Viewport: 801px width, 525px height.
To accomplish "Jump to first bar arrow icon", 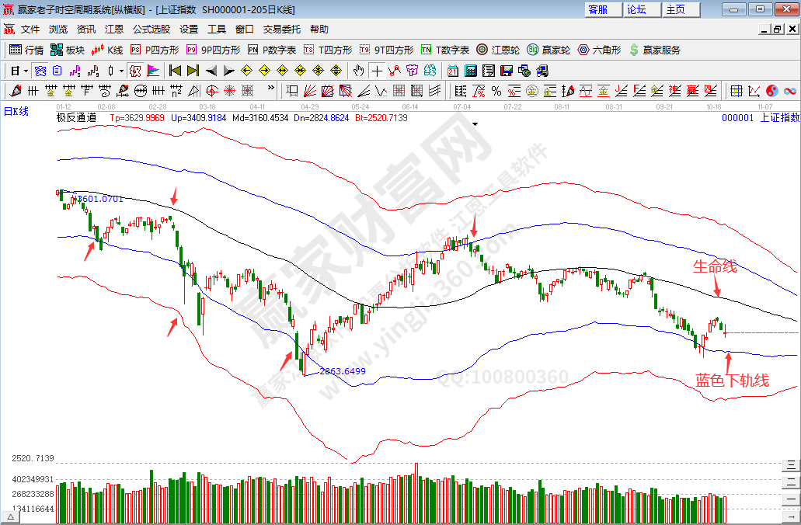I will tap(175, 71).
